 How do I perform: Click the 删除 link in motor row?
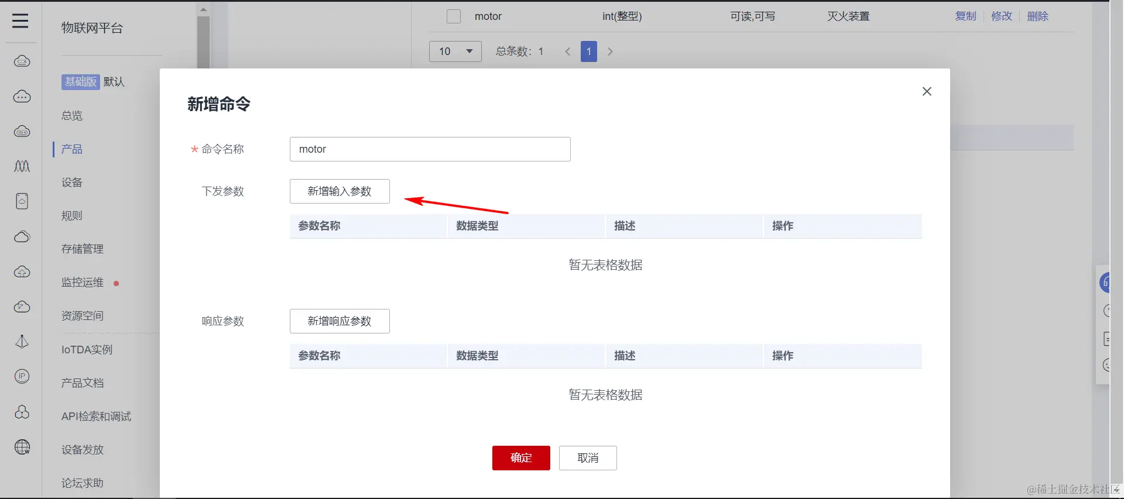coord(1037,16)
